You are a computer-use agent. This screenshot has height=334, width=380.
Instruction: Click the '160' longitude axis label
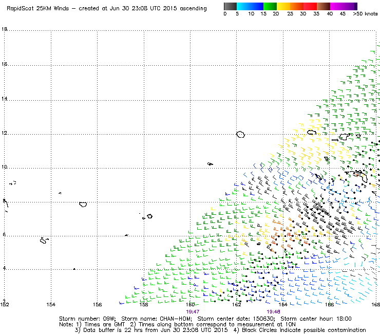pyautogui.click(x=190, y=304)
